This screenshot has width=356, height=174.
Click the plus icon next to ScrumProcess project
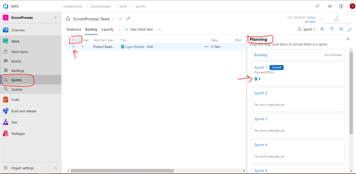(55, 17)
